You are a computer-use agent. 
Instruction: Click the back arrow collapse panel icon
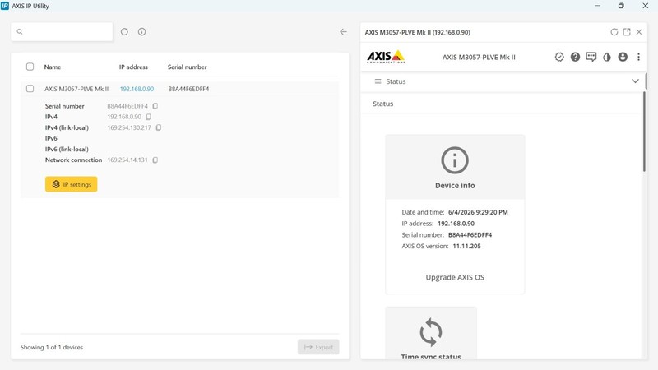(343, 31)
